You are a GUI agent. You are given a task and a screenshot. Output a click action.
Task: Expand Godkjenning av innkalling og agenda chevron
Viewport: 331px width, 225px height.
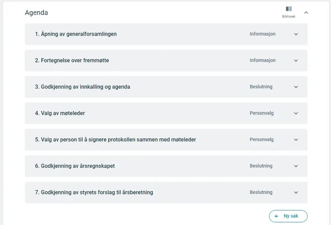pyautogui.click(x=296, y=87)
